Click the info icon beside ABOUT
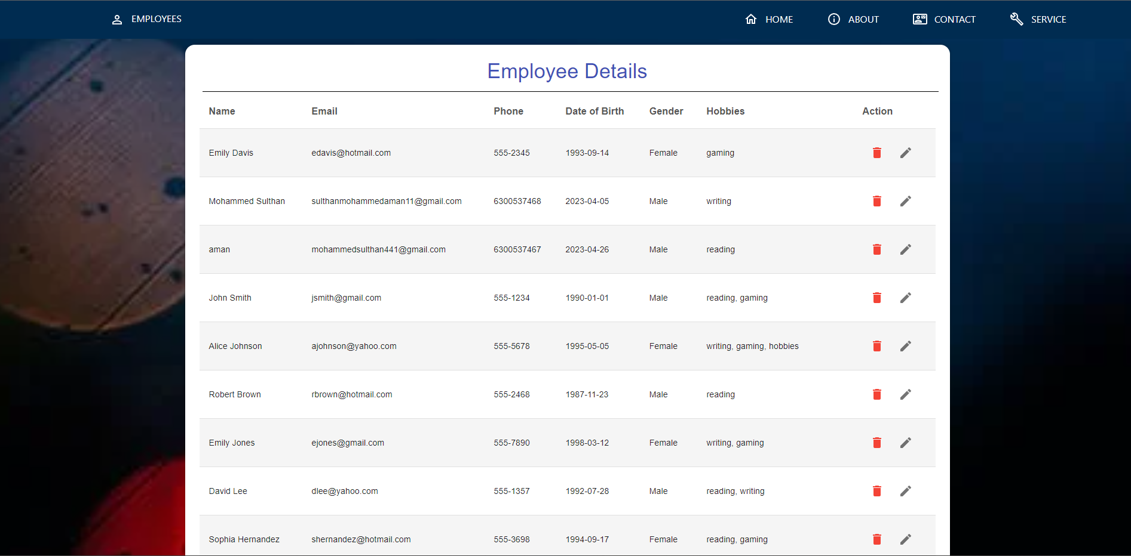This screenshot has height=556, width=1131. tap(833, 18)
